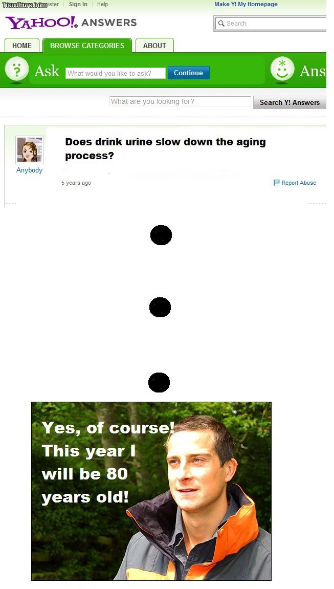Focus the 'What are you looking for?' field
The width and height of the screenshot is (334, 589).
[x=180, y=101]
